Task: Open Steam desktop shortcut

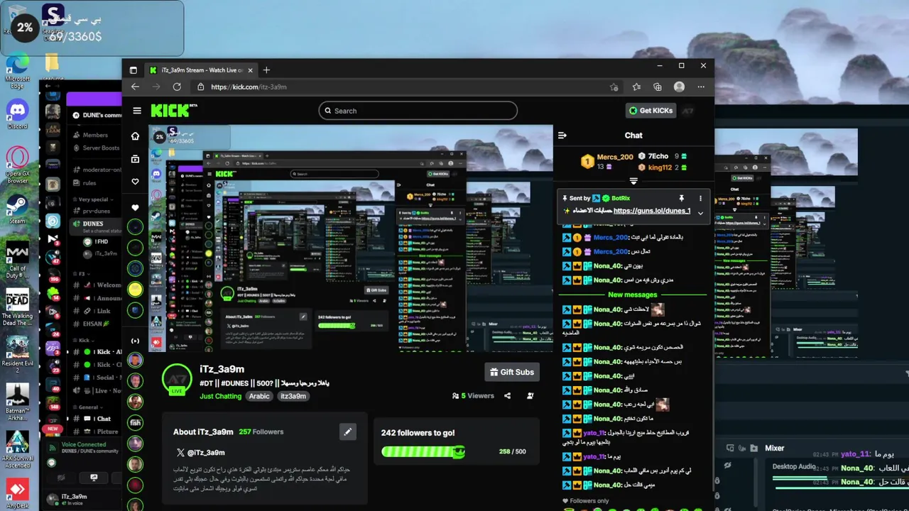Action: pyautogui.click(x=17, y=209)
